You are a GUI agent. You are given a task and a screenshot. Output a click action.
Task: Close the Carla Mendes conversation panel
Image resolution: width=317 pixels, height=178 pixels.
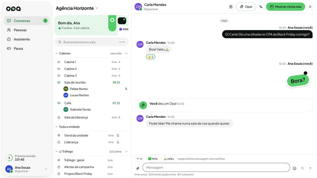[310, 7]
